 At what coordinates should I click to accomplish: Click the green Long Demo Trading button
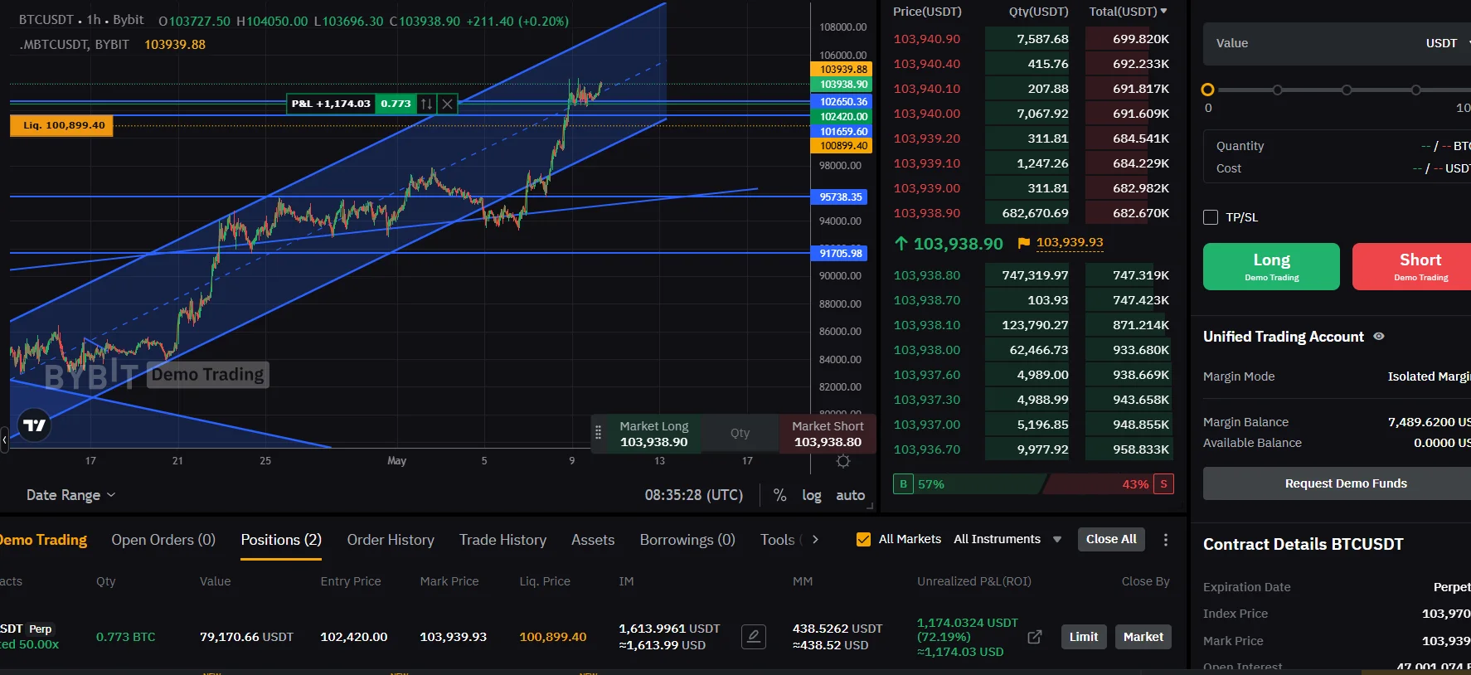click(1271, 266)
